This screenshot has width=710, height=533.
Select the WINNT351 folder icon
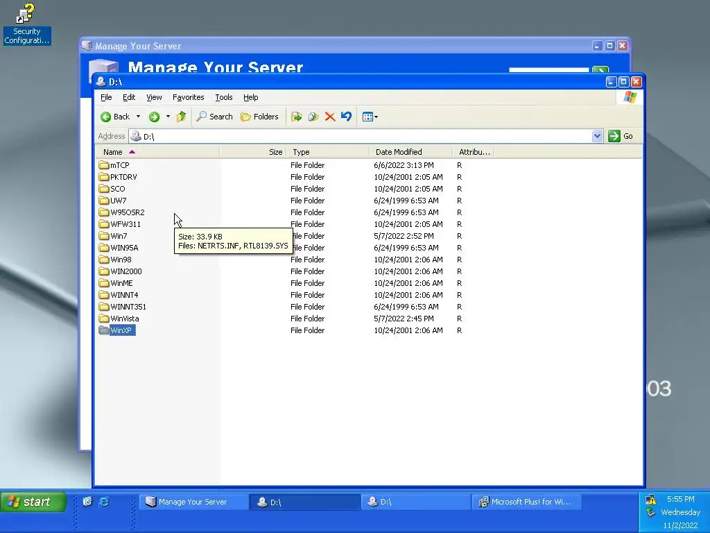104,306
